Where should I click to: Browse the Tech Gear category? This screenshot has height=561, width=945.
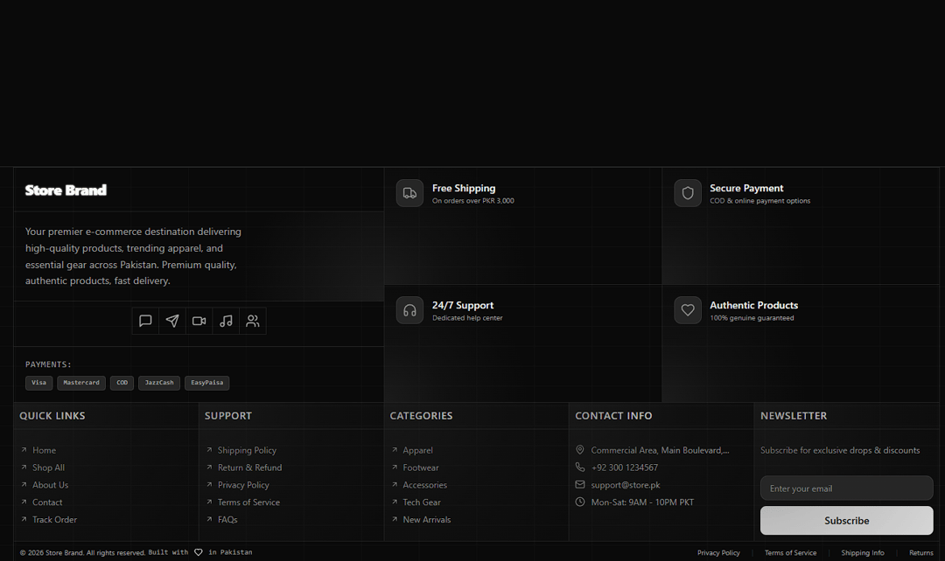click(x=422, y=502)
